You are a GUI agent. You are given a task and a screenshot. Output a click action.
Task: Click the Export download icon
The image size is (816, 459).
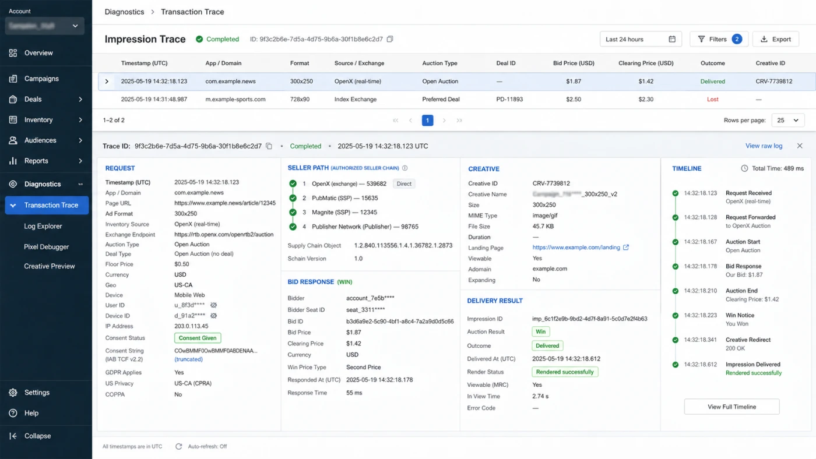(763, 39)
